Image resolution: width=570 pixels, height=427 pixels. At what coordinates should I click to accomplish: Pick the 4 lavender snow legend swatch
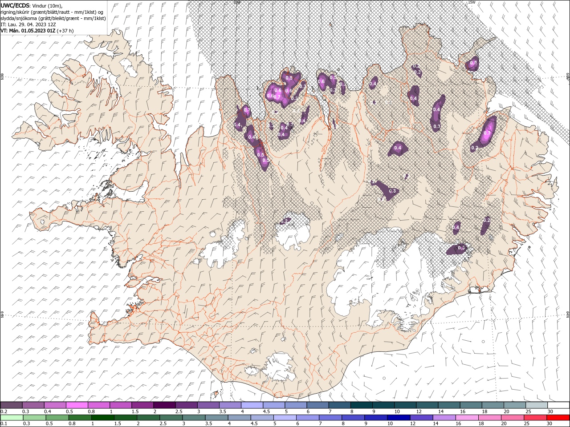click(252, 405)
